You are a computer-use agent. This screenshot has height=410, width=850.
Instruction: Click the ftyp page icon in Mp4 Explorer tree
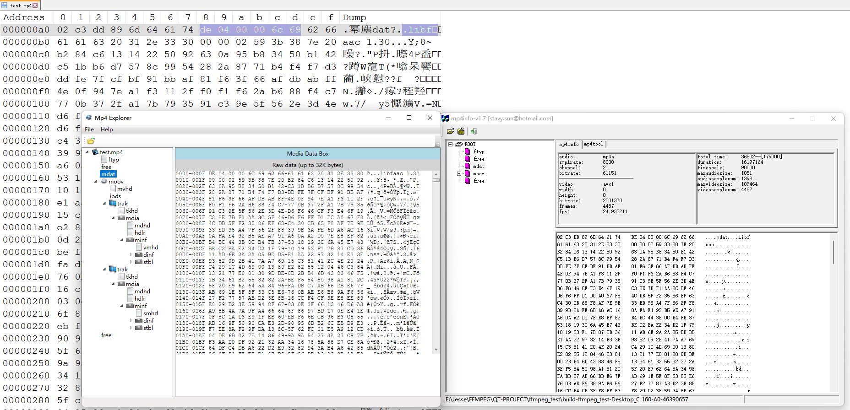104,159
